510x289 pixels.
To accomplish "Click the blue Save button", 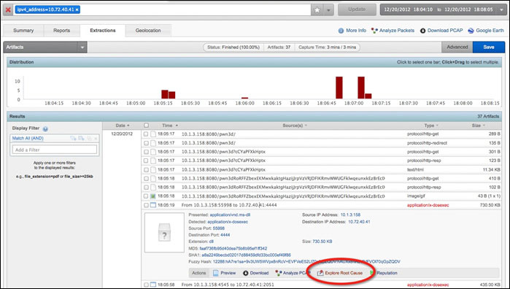I will [x=489, y=47].
